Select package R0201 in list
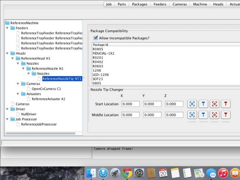Screen dimensions: 240x180 166,58
